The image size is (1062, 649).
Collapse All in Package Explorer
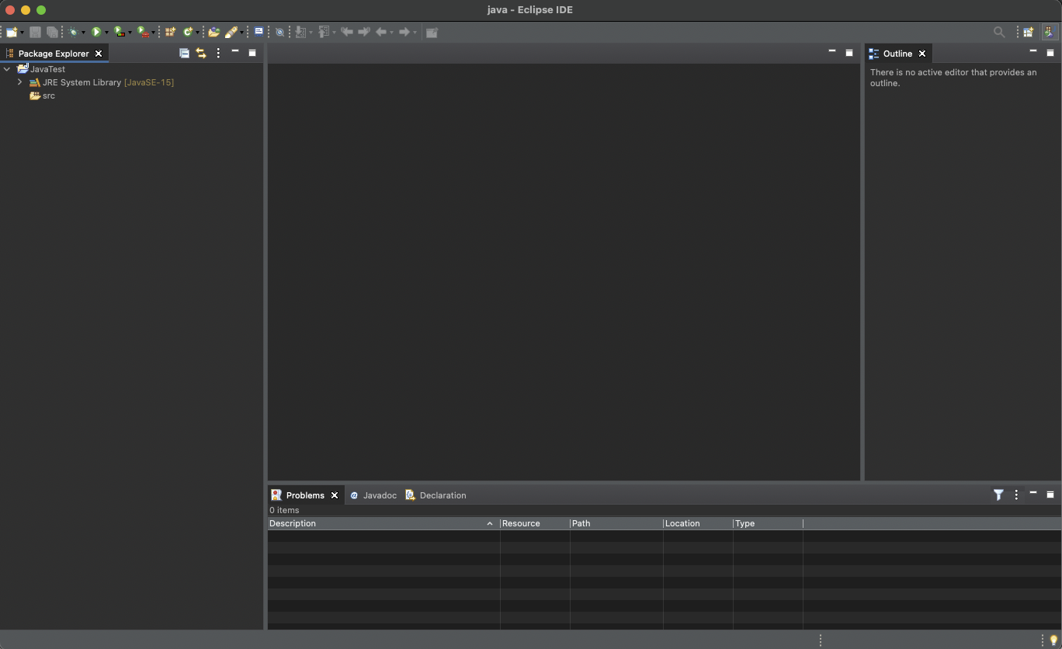[184, 53]
